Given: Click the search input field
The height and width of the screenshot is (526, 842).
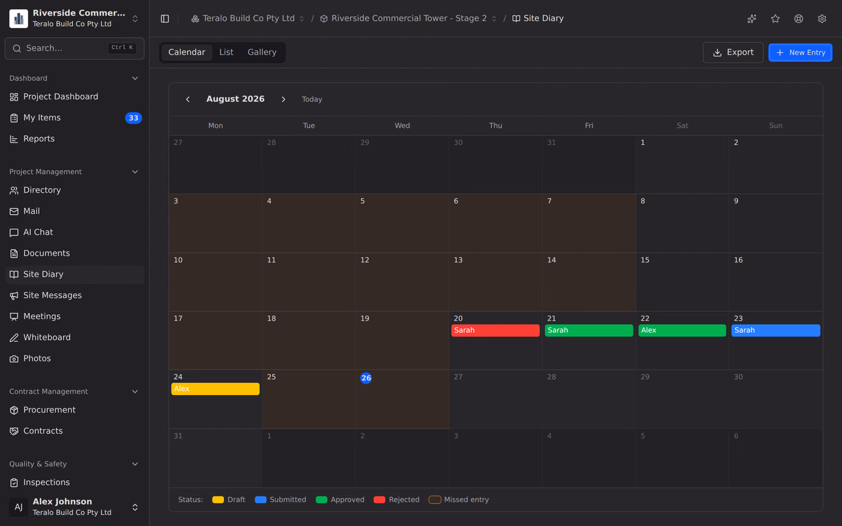Looking at the screenshot, I should [74, 48].
